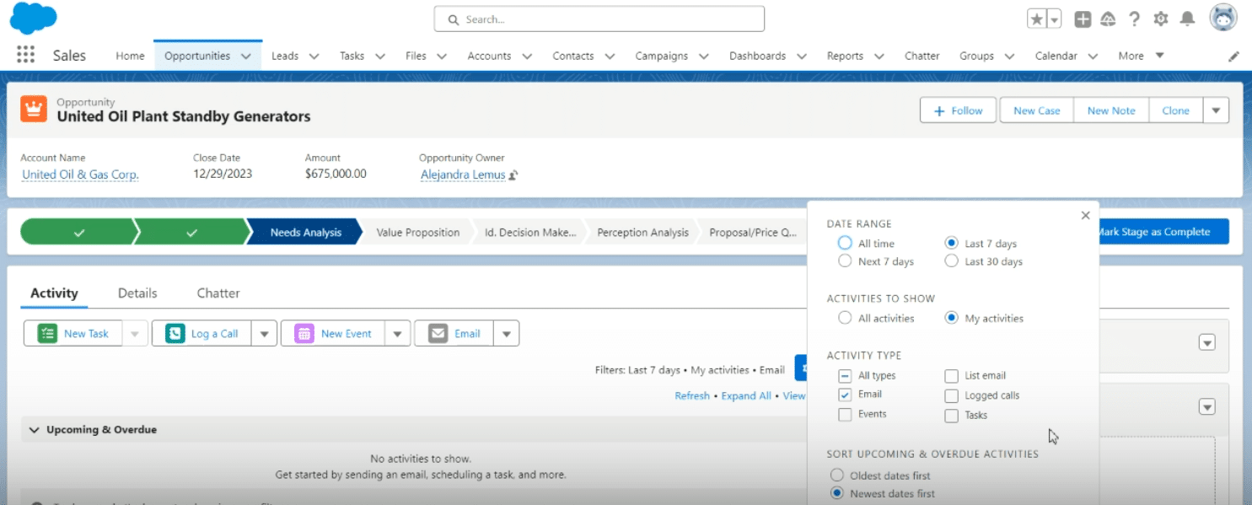Select the Perception Analysis stage

[642, 232]
